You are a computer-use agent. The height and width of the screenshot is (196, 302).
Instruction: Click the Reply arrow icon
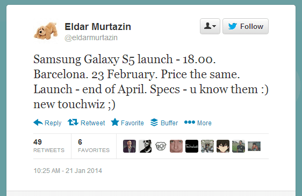[x=38, y=123]
